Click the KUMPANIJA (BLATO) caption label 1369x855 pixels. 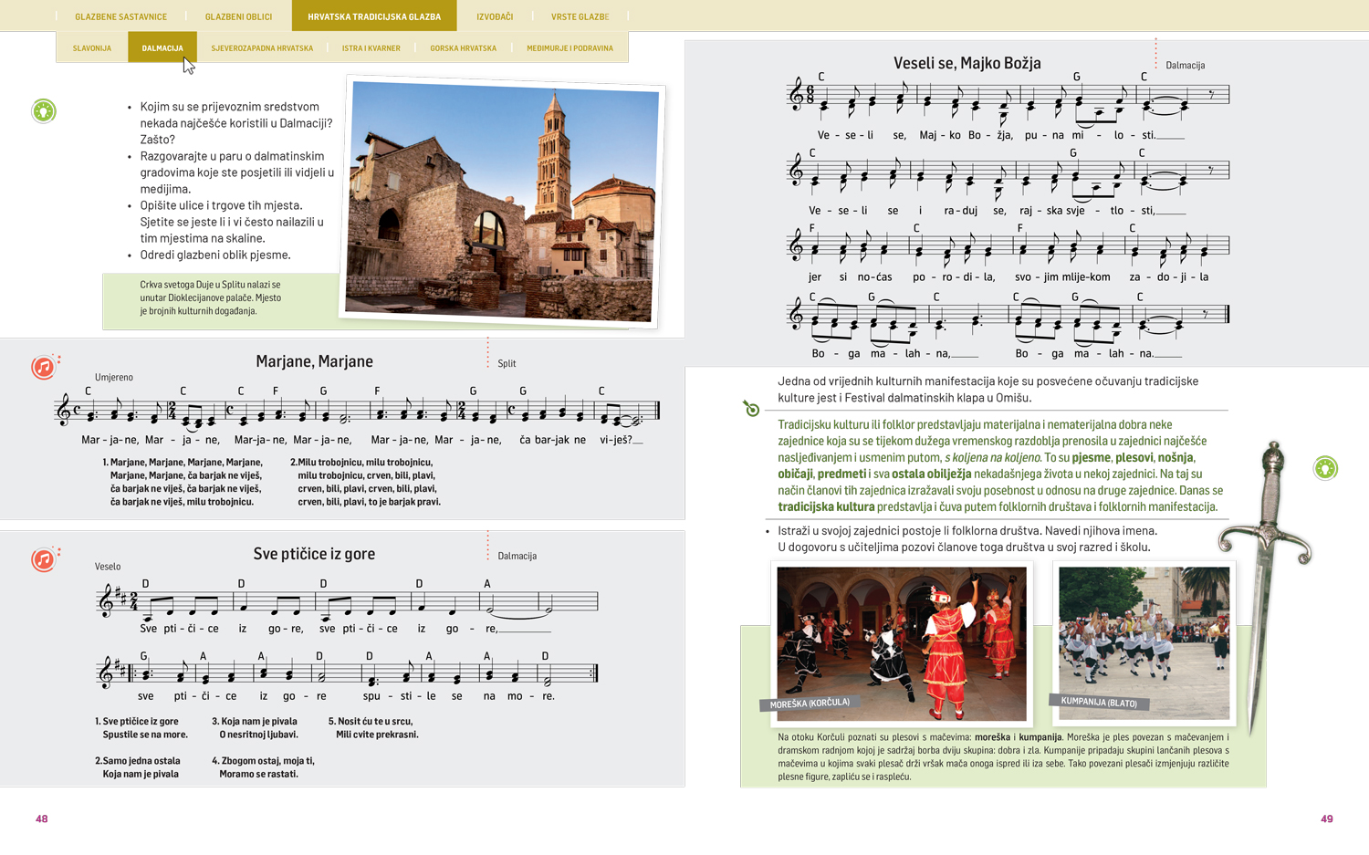[1099, 702]
